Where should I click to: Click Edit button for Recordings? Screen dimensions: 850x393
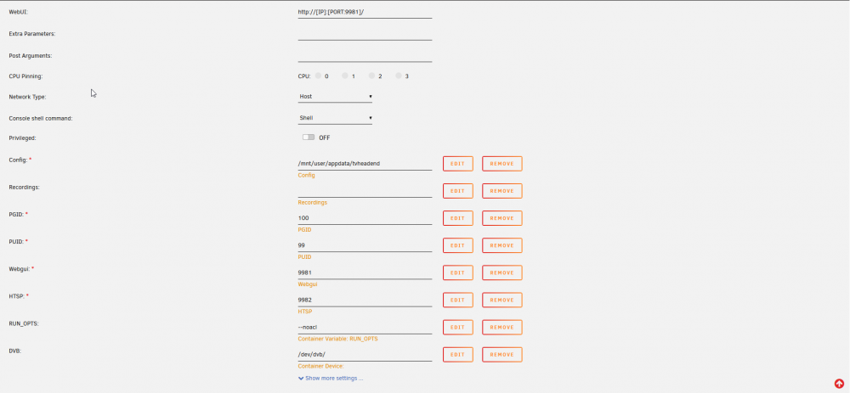coord(458,191)
